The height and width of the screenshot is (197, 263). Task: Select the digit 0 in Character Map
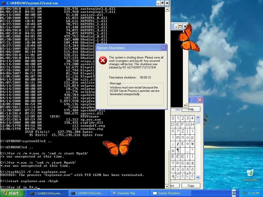[x=173, y=118]
